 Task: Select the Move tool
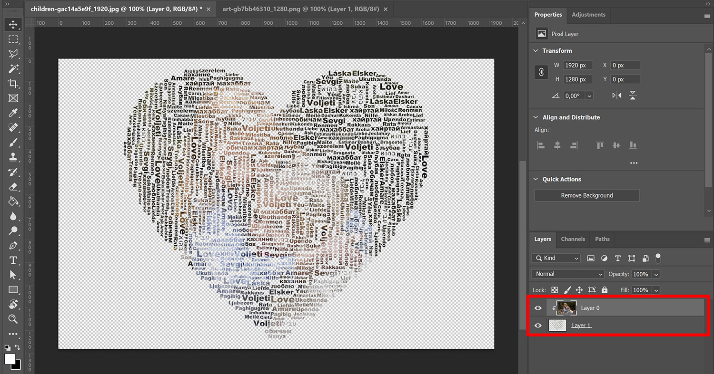[13, 24]
